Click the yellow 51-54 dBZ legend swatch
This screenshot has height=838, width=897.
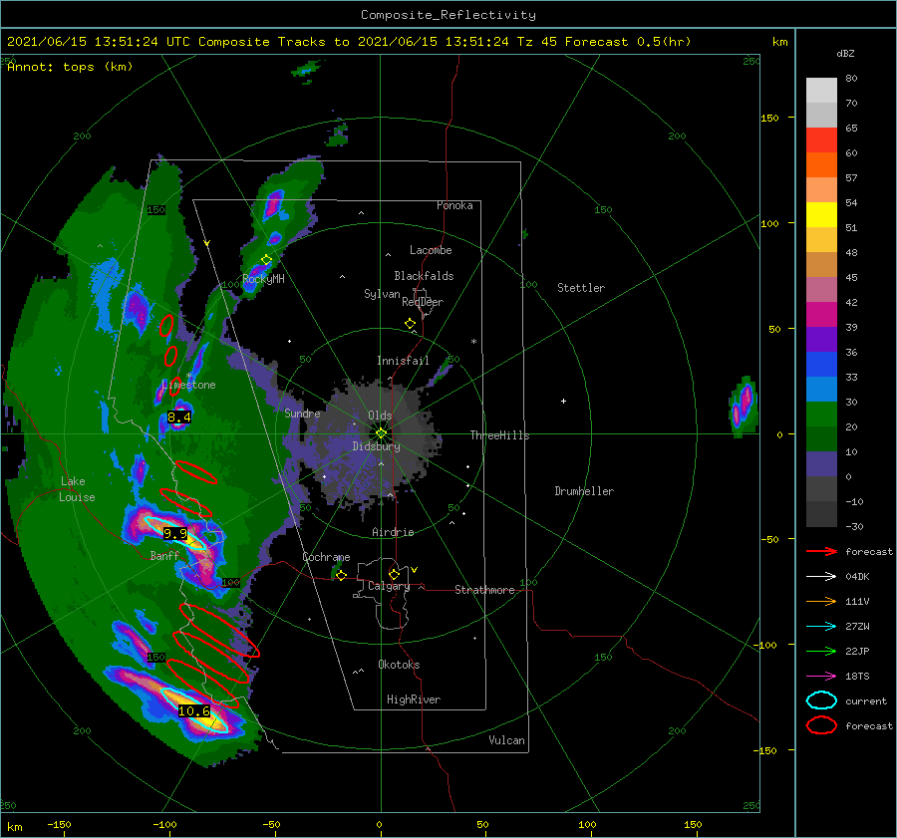[821, 215]
